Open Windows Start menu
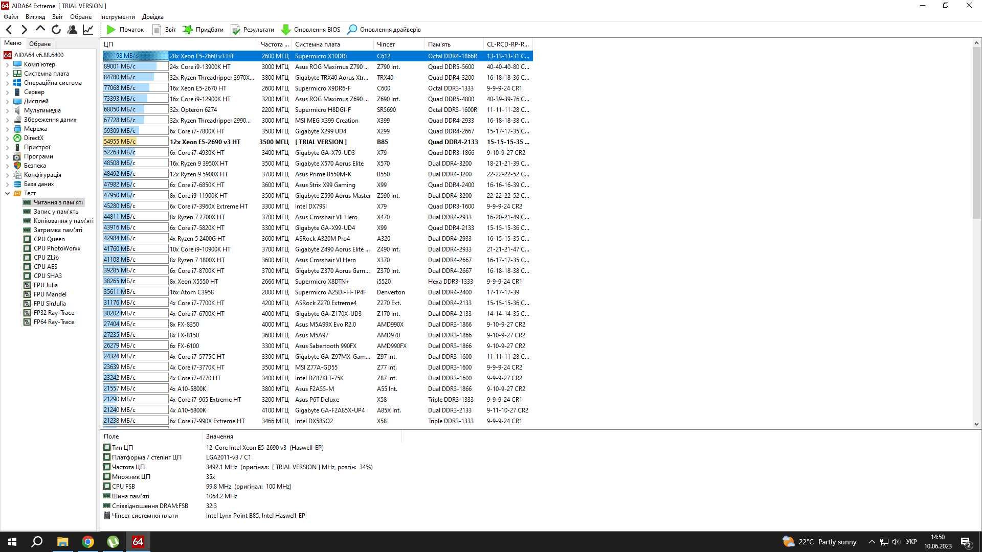The width and height of the screenshot is (982, 552). (12, 542)
